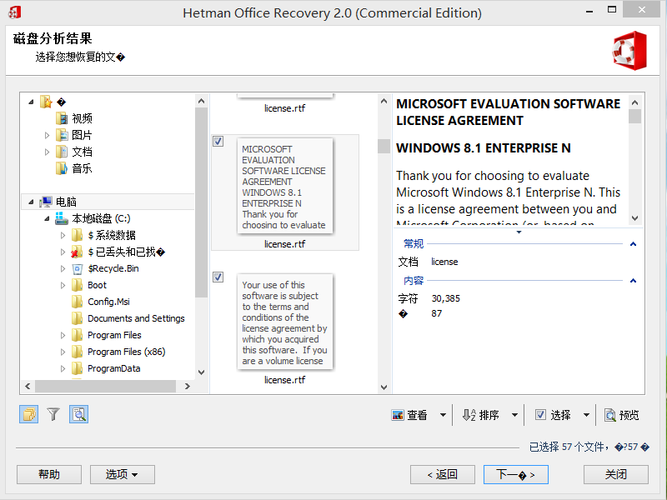Click the Hetman app icon in title bar
Image resolution: width=667 pixels, height=500 pixels.
tap(14, 12)
